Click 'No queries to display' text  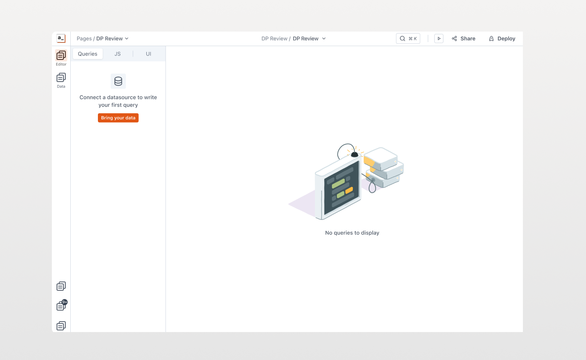[x=352, y=233]
